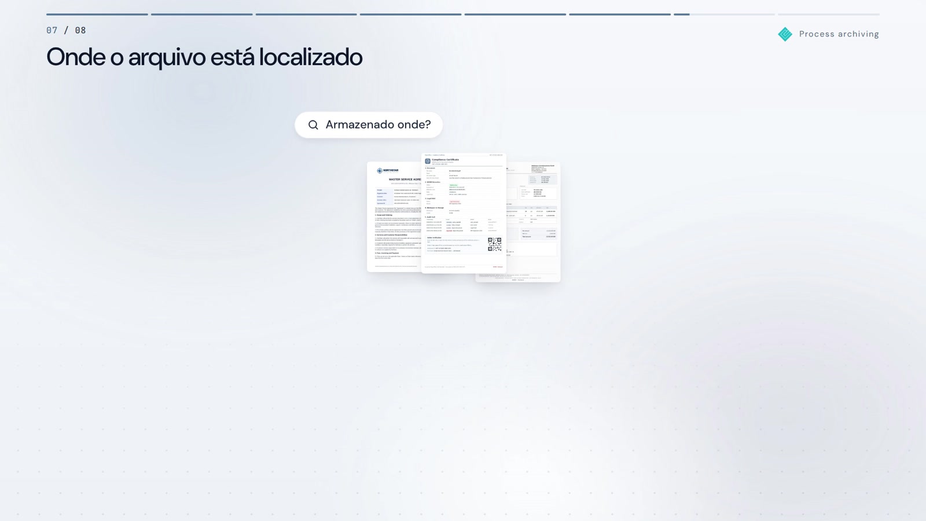This screenshot has height=521, width=926.
Task: Click the magnifier icon in the search pill
Action: [x=313, y=125]
